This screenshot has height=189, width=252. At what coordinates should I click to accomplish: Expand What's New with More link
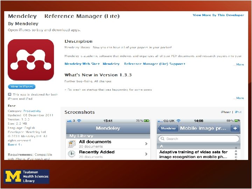(239, 98)
